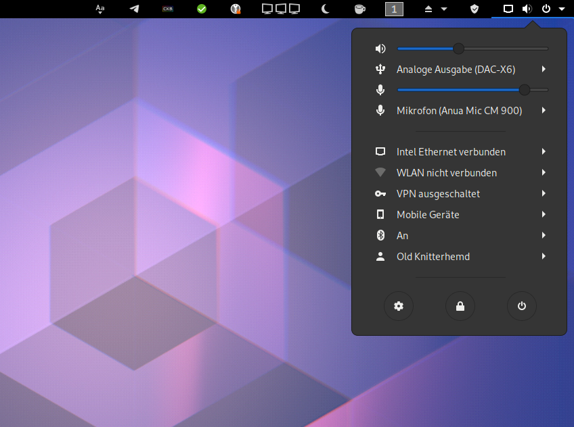Open the dropdown arrow beside eject icon
Viewport: 574px width, 427px height.
click(x=444, y=9)
